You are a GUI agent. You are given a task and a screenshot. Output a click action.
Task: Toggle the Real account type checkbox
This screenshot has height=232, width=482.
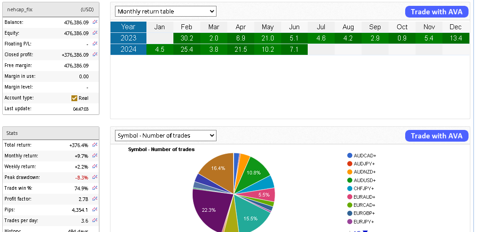[x=75, y=98]
